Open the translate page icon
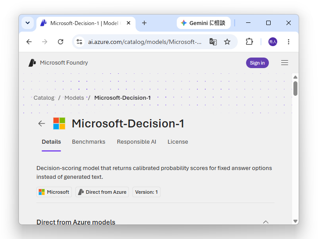318x239 pixels. [213, 42]
